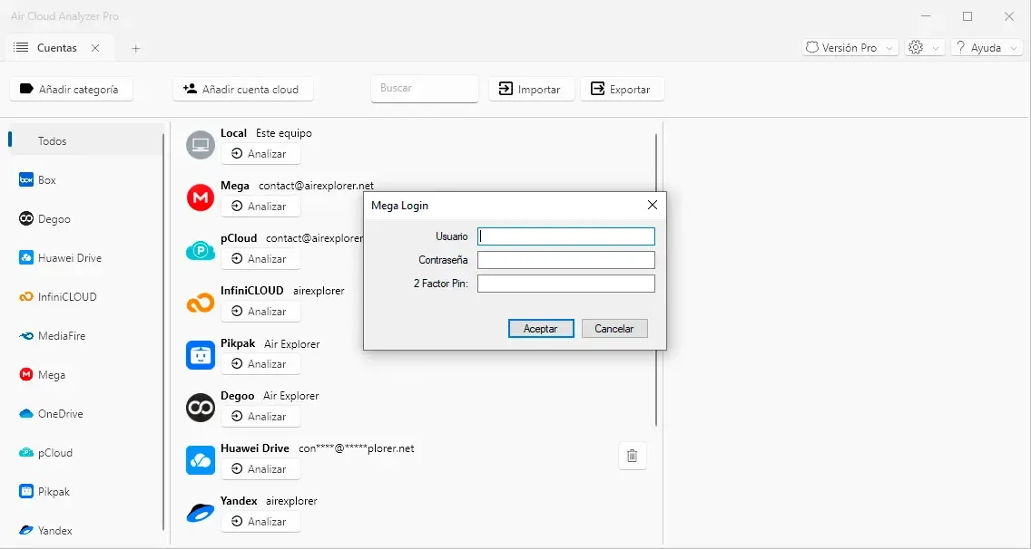Analyze the Local account
1031x549 pixels.
(260, 154)
